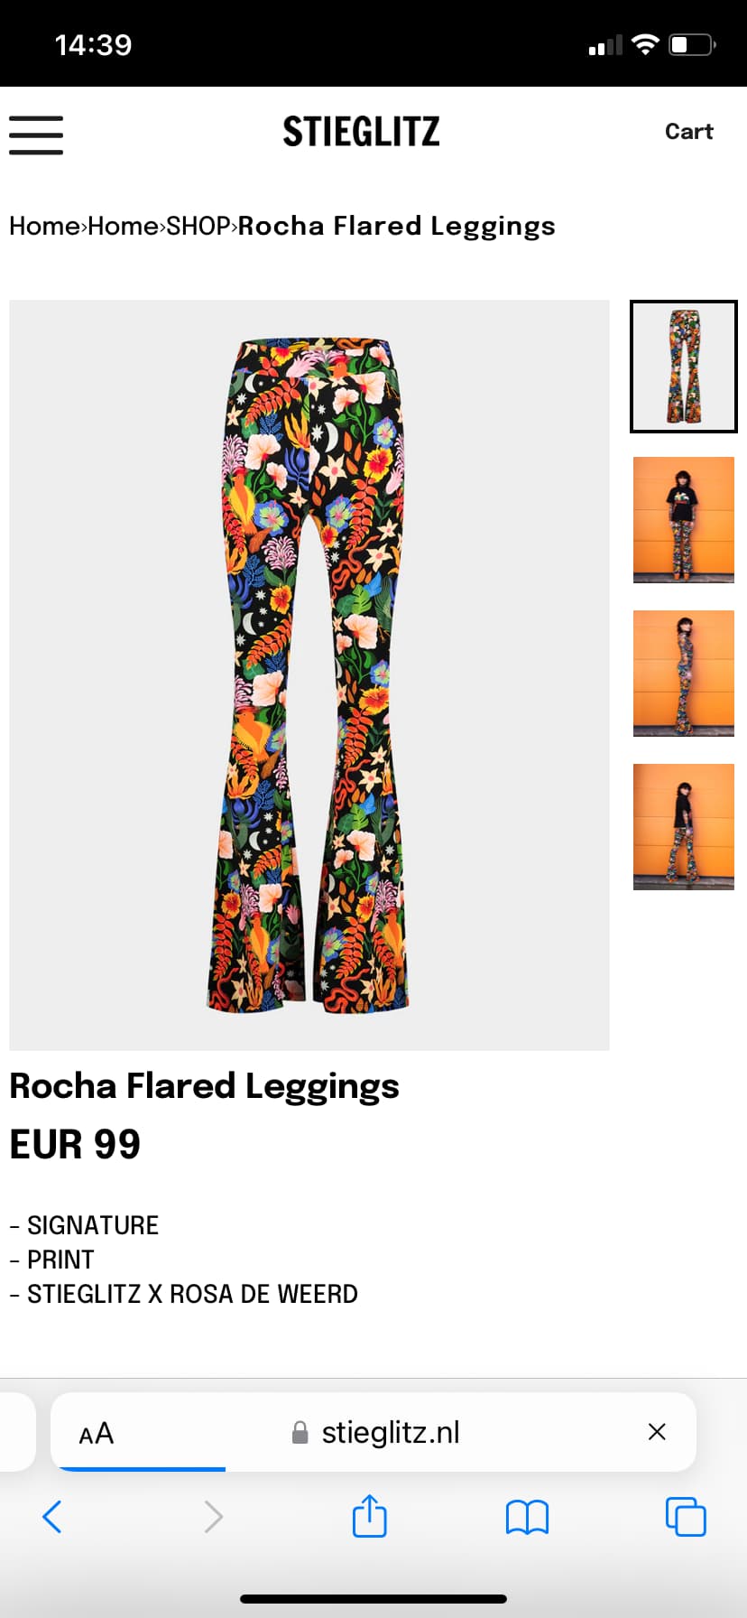747x1618 pixels.
Task: Open the Safari bookmarks book icon
Action: point(527,1517)
